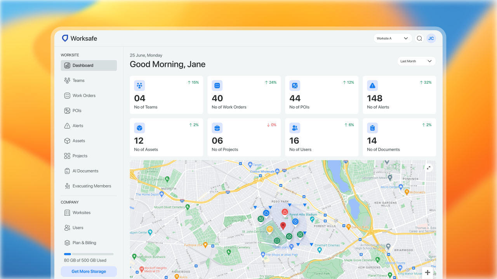Viewport: 497px width, 279px height.
Task: View Alerts from the sidebar
Action: click(77, 126)
